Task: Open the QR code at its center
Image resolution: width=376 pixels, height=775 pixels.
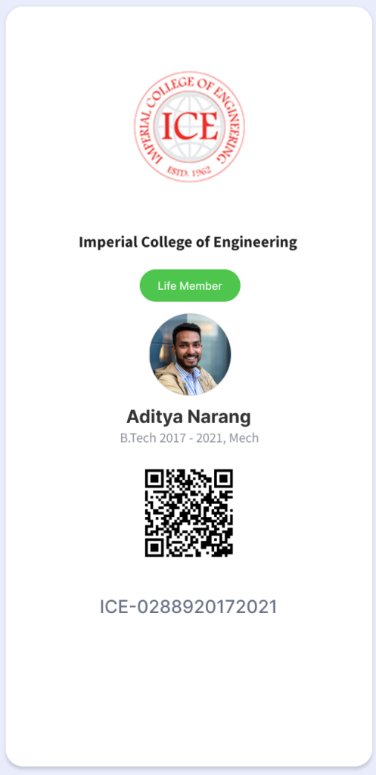Action: pos(189,513)
